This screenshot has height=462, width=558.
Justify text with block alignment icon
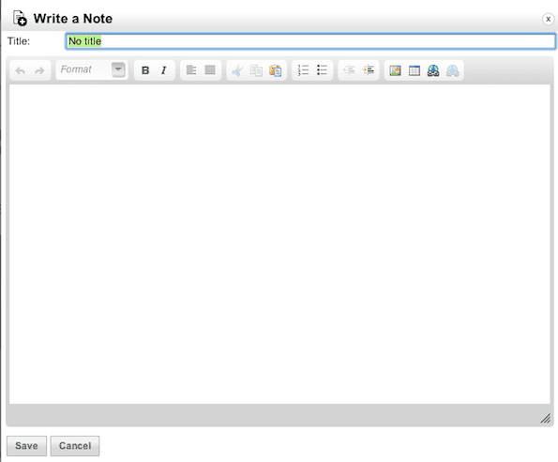click(210, 70)
